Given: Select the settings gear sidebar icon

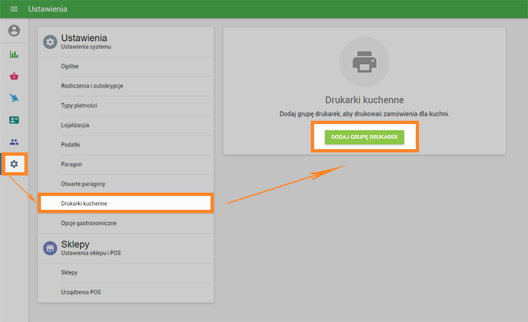Looking at the screenshot, I should 14,164.
